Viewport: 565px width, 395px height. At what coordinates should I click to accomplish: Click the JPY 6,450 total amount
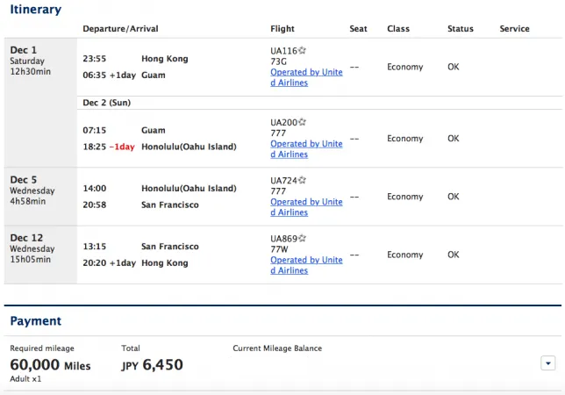coord(152,365)
